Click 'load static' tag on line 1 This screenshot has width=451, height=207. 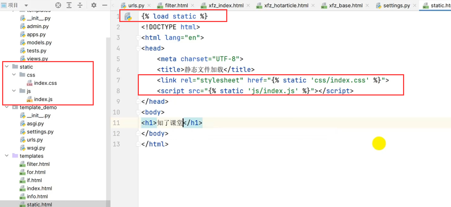tap(174, 16)
